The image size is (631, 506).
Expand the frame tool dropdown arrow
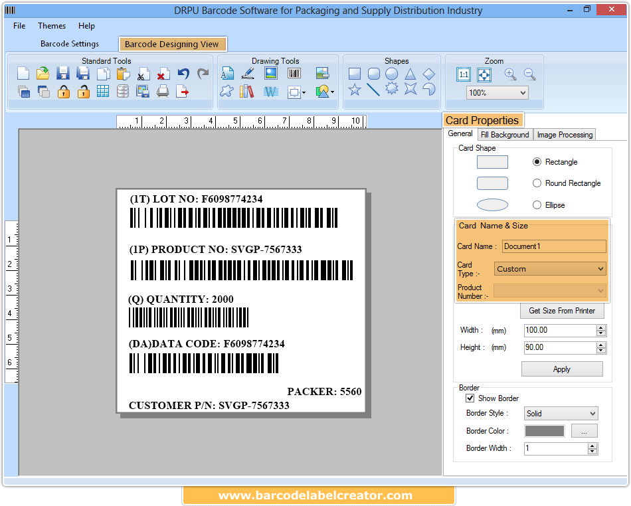click(x=304, y=92)
